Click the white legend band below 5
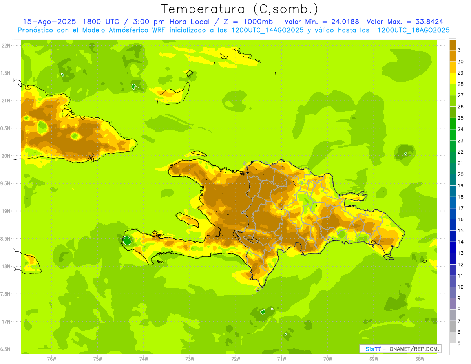The width and height of the screenshot is (471, 364). [x=453, y=349]
